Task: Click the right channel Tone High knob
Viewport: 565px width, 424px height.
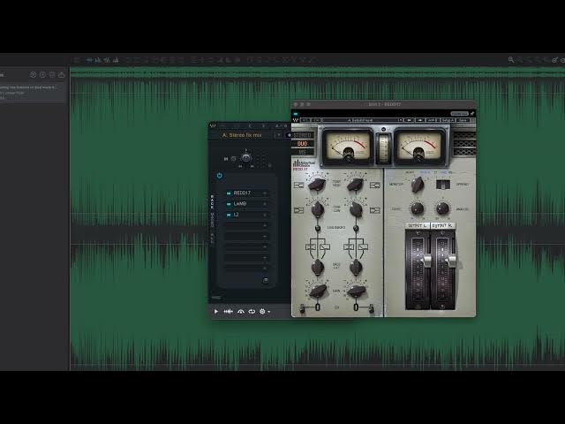Action: 355,185
